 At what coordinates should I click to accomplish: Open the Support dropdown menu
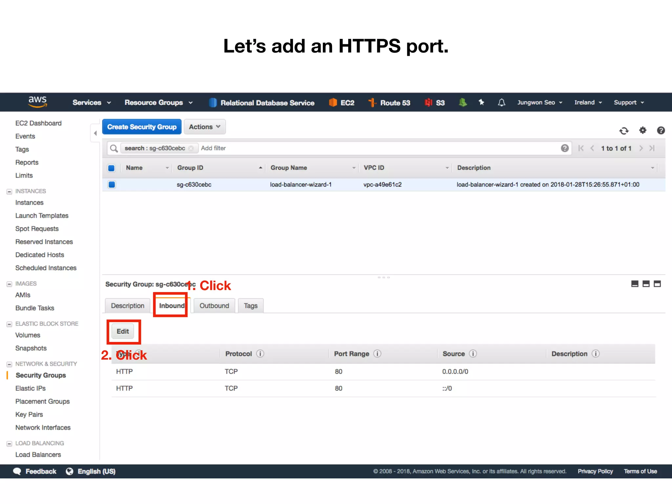point(629,103)
